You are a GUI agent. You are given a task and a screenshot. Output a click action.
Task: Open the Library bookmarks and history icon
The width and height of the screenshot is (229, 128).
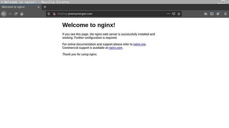click(206, 14)
